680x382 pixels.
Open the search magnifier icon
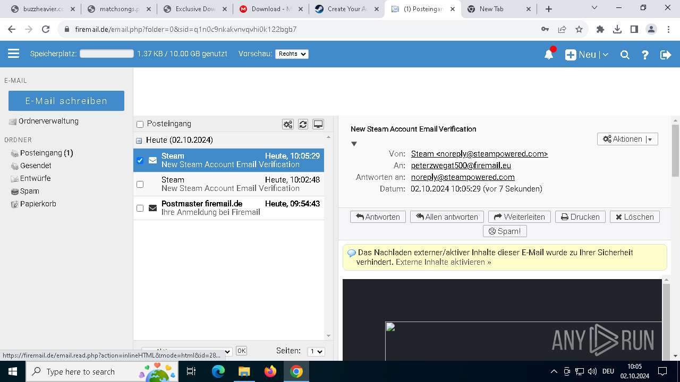pos(625,55)
